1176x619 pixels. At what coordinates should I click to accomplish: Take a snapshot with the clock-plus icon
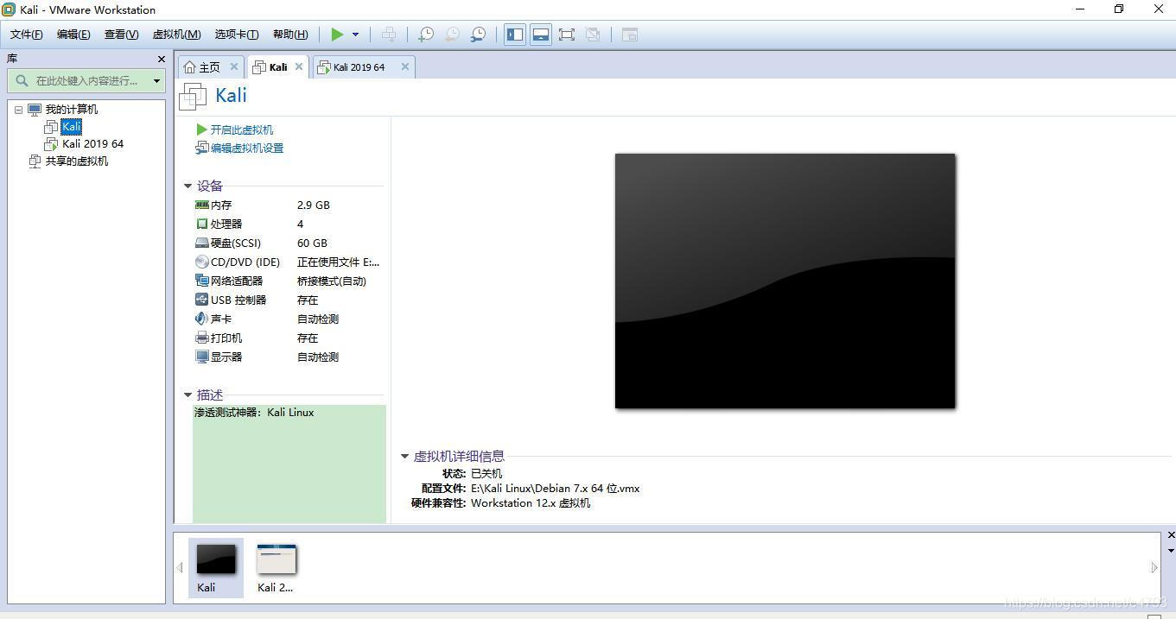[426, 35]
